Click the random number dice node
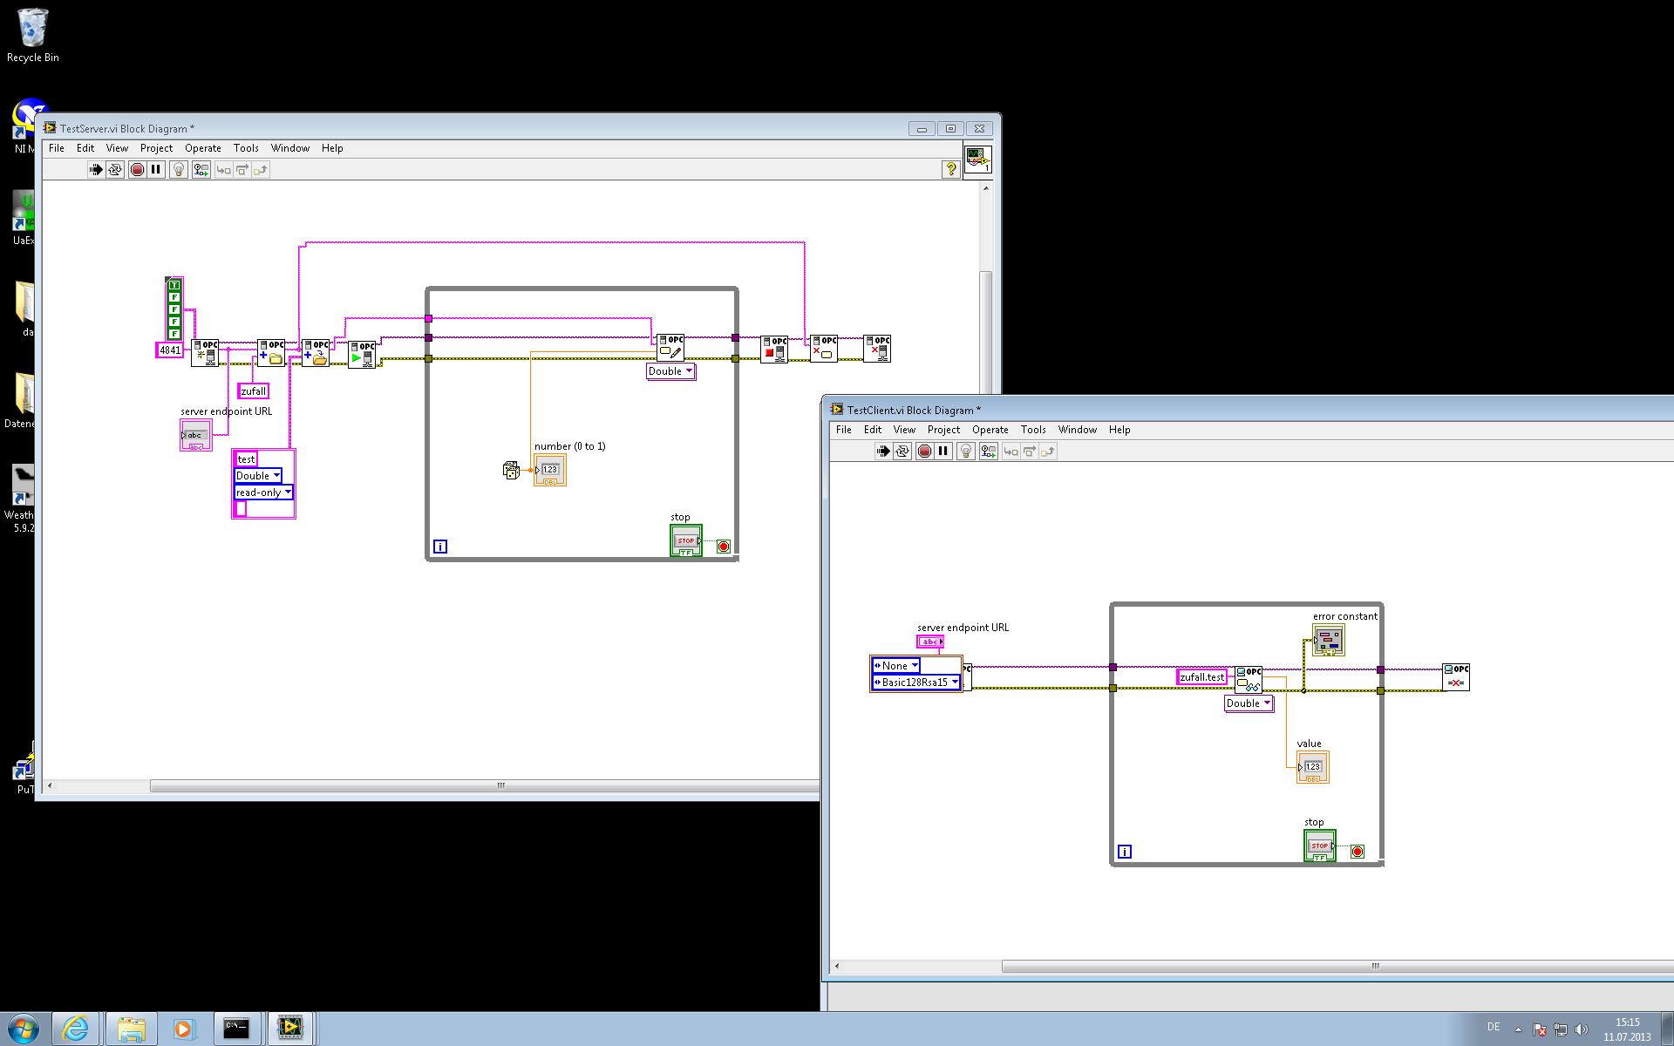The image size is (1674, 1046). pyautogui.click(x=511, y=471)
